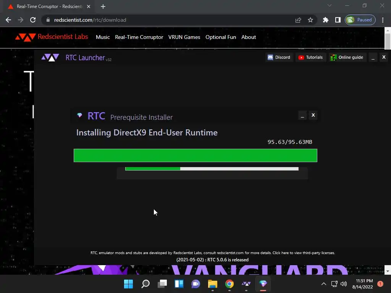Open the Widgets taskbar icon
The height and width of the screenshot is (293, 391).
(179, 284)
